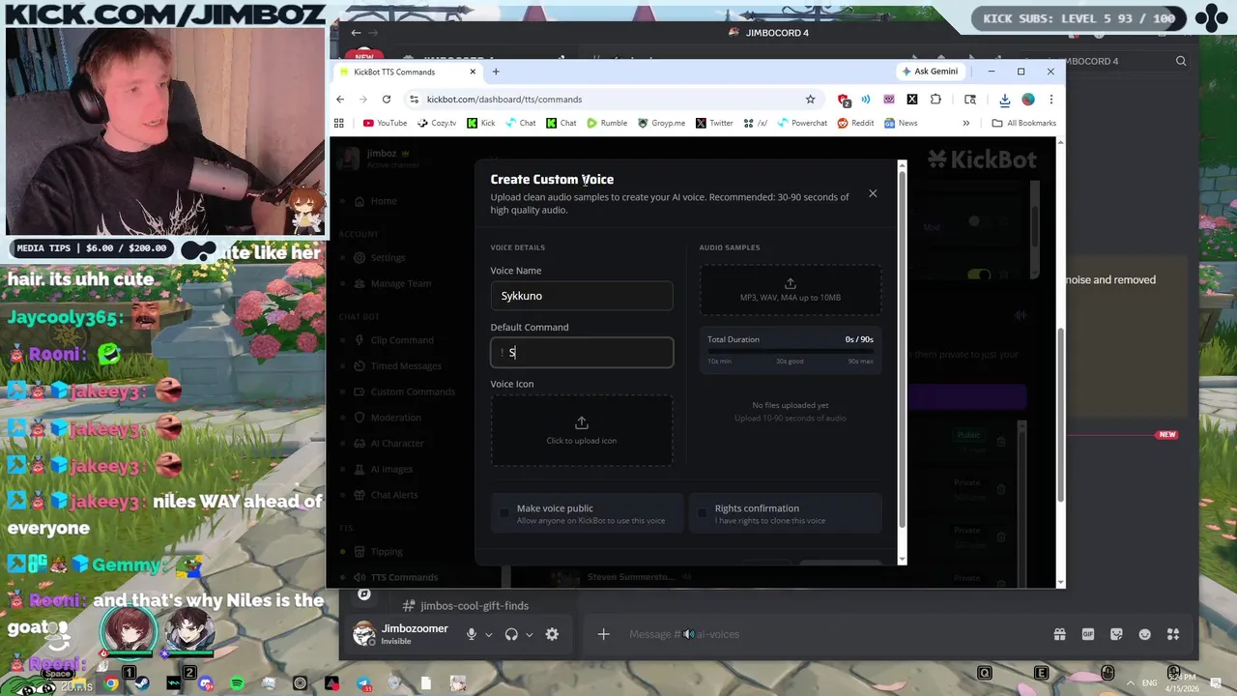This screenshot has width=1237, height=696.
Task: Open the Discord apps icon
Action: click(x=1173, y=634)
